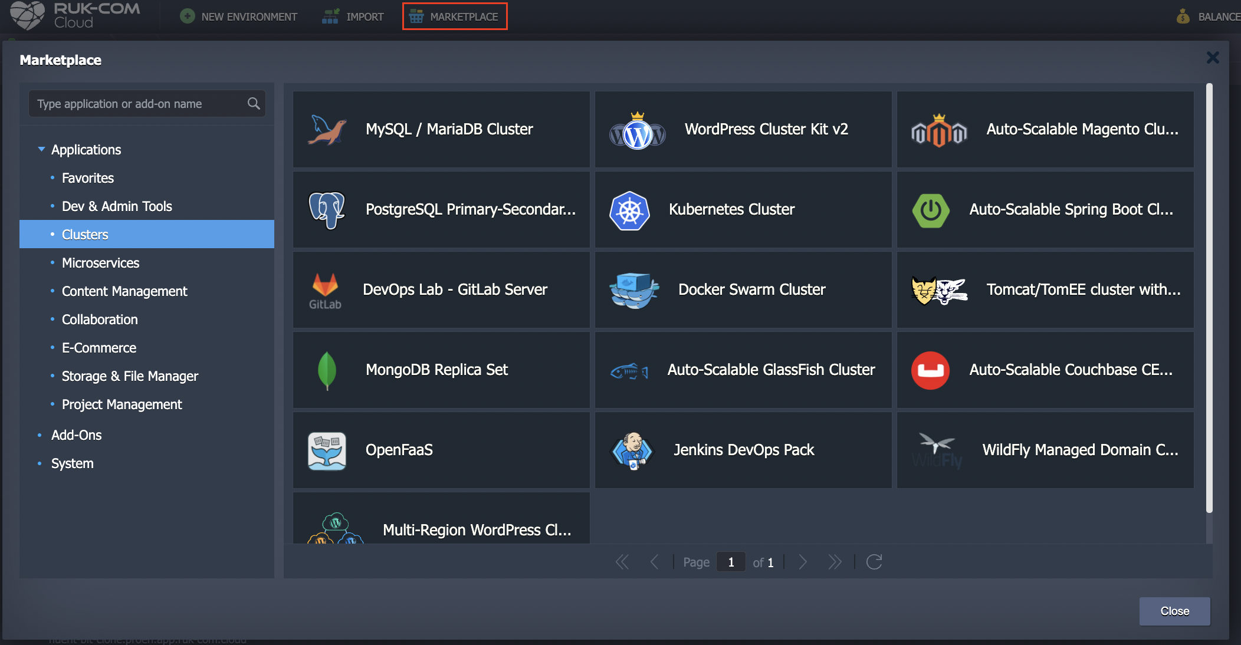This screenshot has width=1241, height=645.
Task: Click Marketplace in top bar
Action: click(x=455, y=17)
